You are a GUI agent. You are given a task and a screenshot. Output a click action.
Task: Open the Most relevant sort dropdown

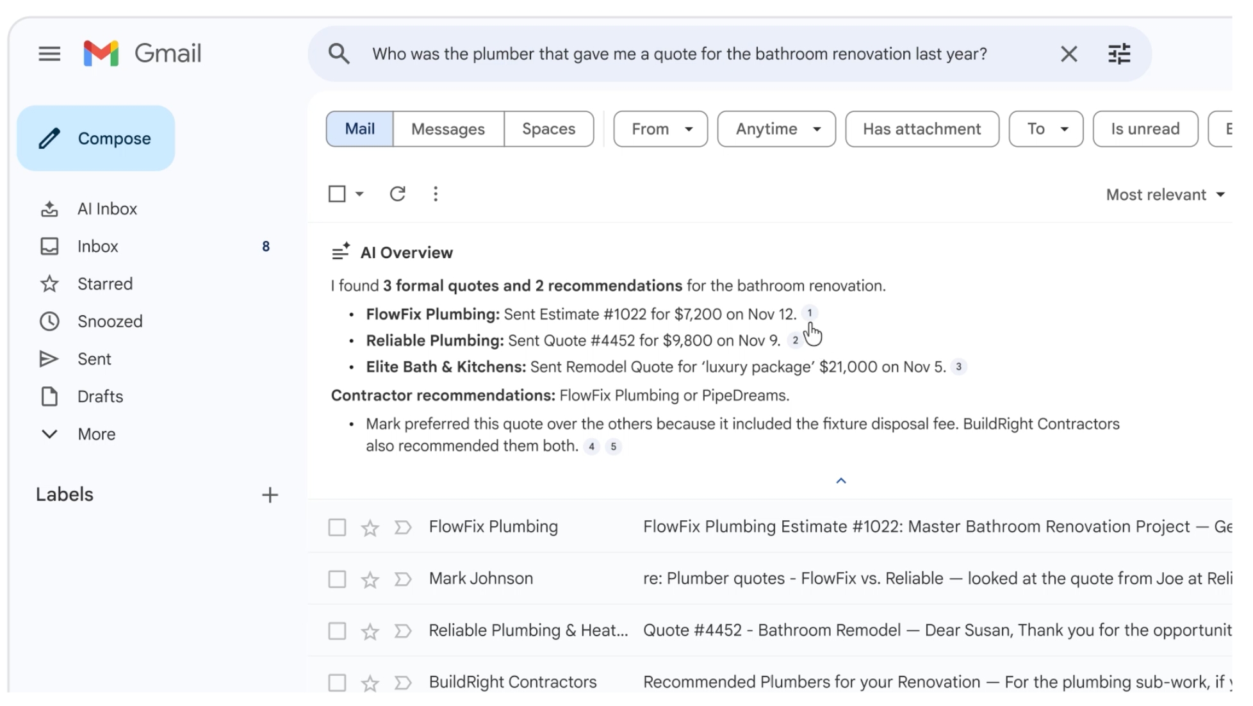coord(1165,195)
